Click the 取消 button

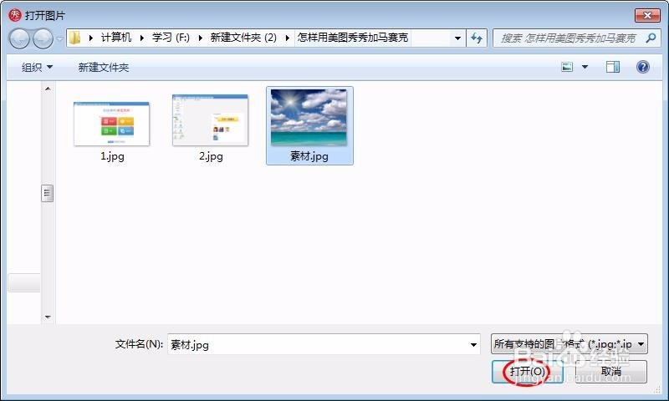pyautogui.click(x=611, y=372)
